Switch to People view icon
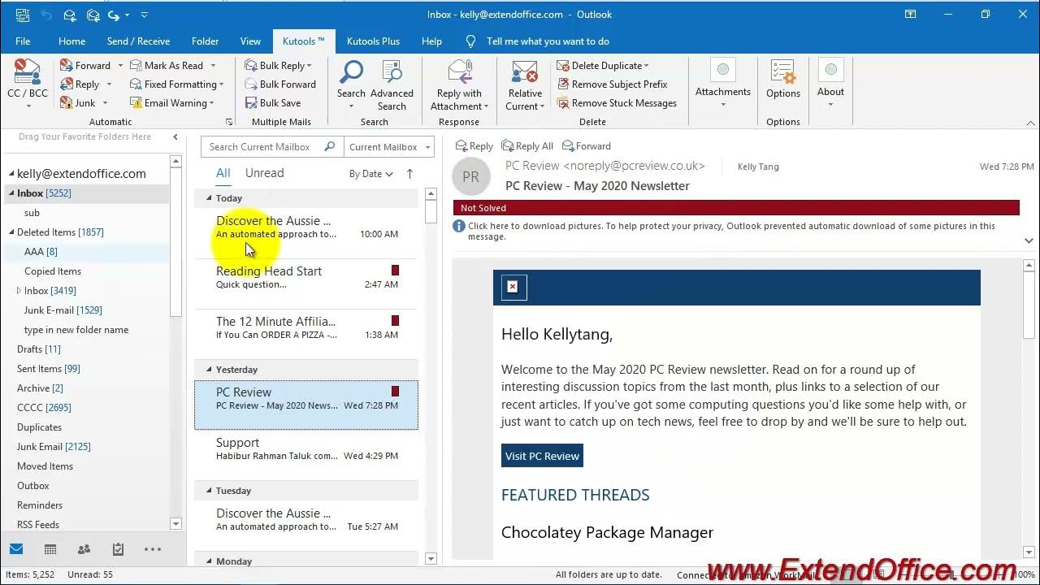1040x585 pixels. coord(84,549)
